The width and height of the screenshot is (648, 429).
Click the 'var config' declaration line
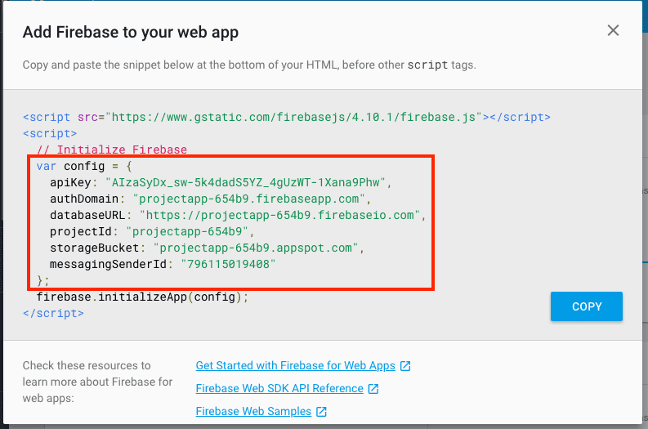[x=90, y=166]
